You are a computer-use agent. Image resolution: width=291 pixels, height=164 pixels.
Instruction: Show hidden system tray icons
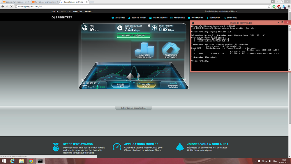255,161
